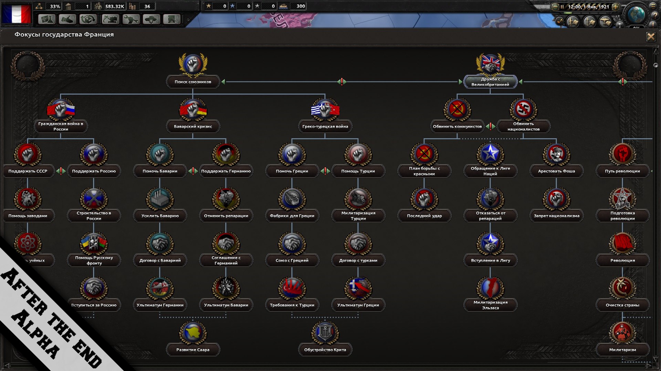Select the 'Обвинить националистов' focus icon
This screenshot has width=661, height=371.
pyautogui.click(x=523, y=110)
